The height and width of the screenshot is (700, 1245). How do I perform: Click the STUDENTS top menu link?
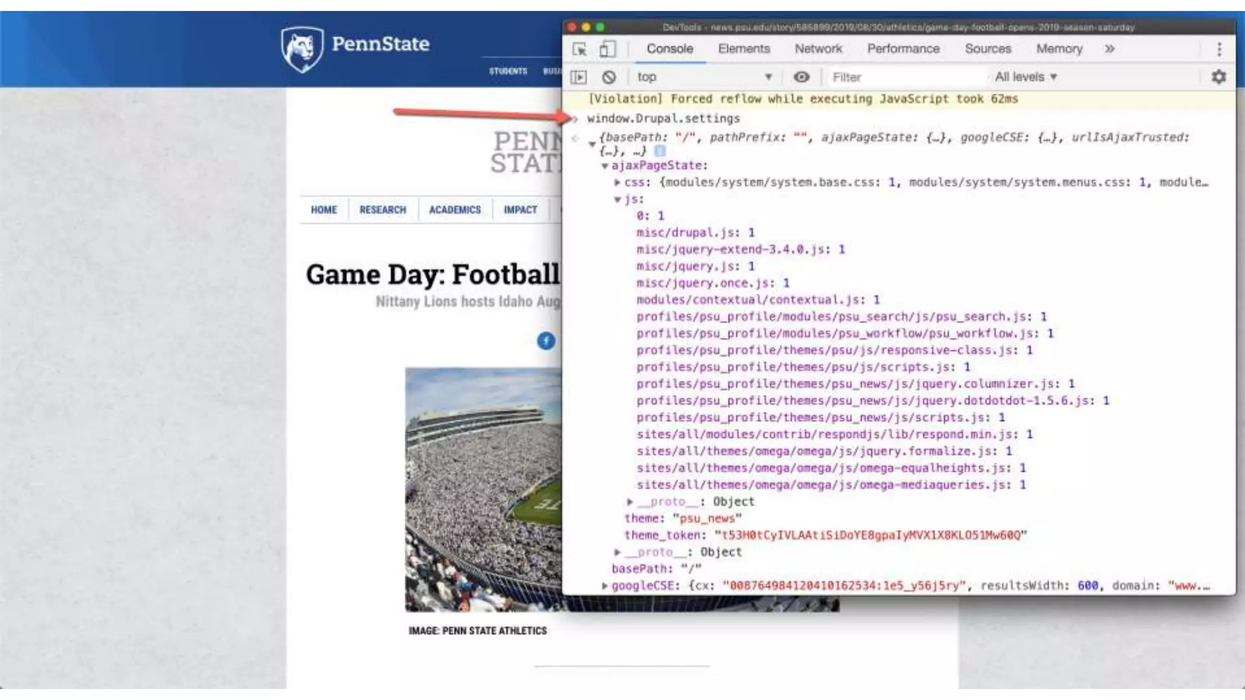[508, 71]
